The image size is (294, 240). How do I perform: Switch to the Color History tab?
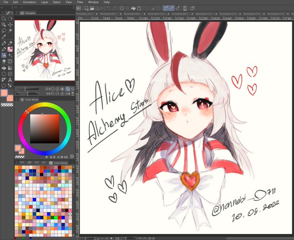click(x=58, y=163)
